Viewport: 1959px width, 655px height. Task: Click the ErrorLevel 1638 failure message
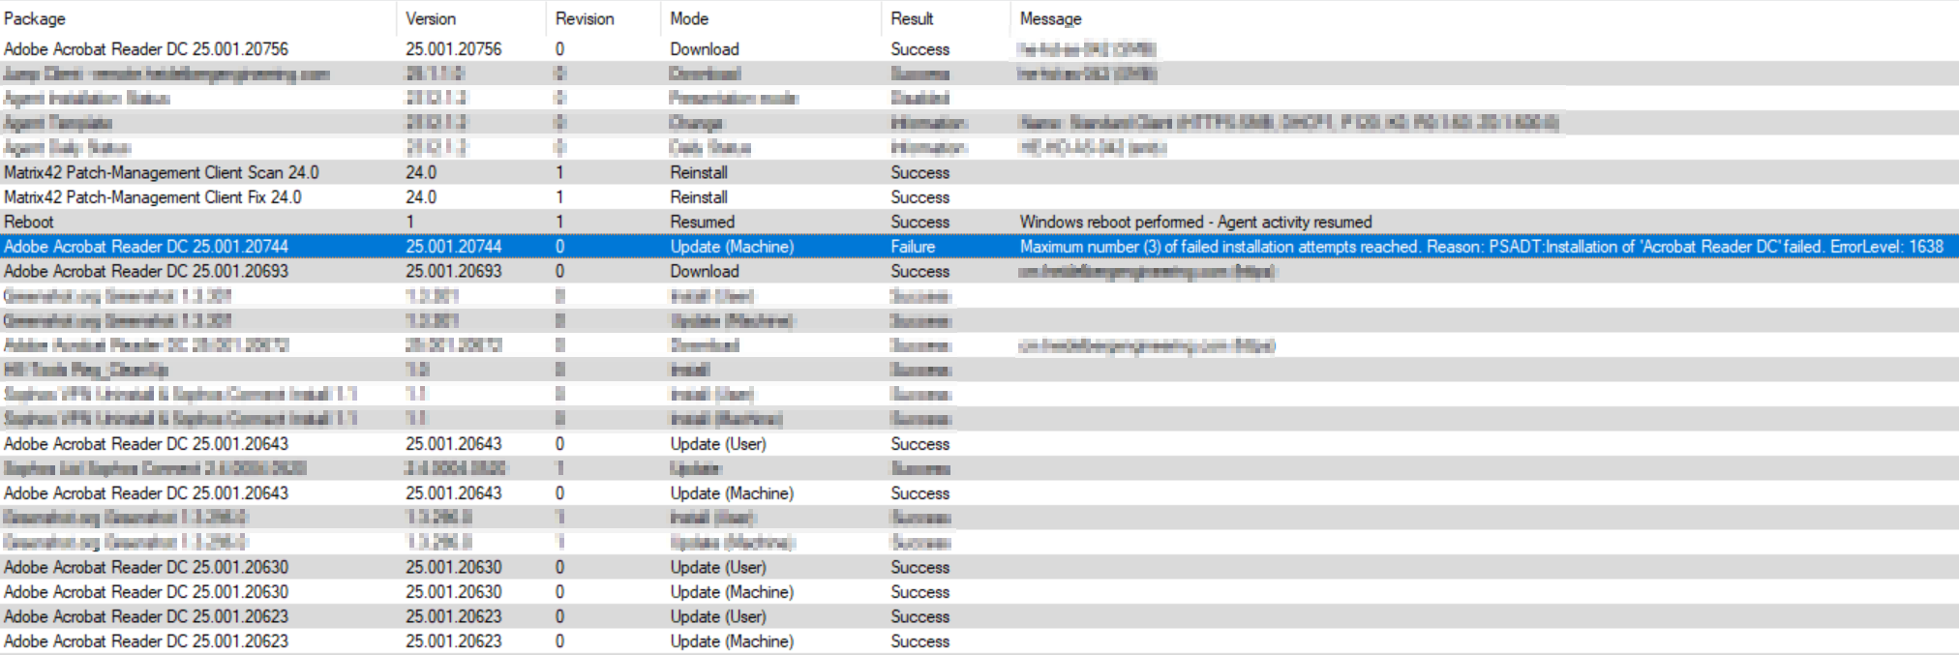[1481, 247]
